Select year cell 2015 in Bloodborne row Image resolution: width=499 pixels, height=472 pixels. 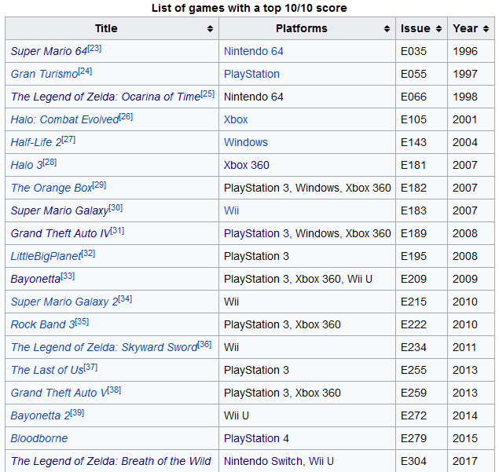pyautogui.click(x=471, y=438)
